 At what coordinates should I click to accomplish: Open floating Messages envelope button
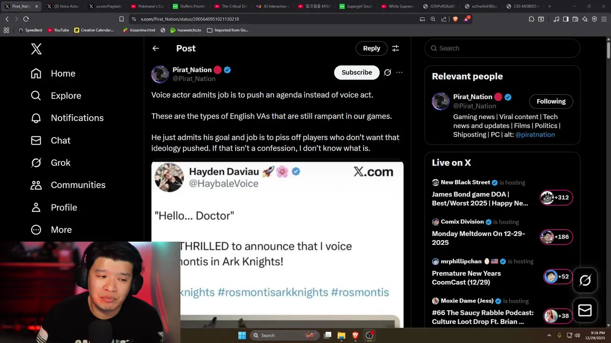click(x=585, y=311)
